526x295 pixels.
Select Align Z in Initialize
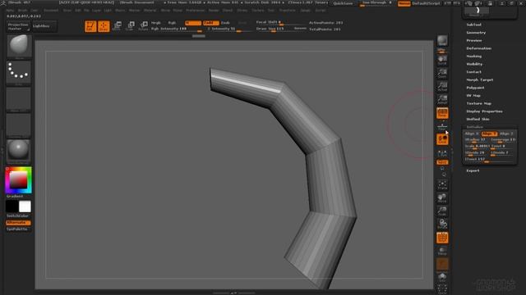506,134
